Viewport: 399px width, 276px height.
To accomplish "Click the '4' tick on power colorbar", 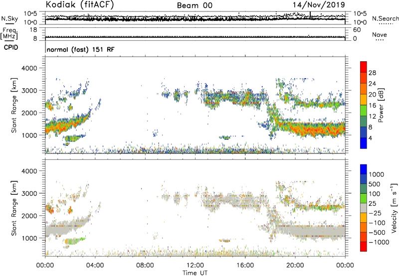I will (x=370, y=138).
